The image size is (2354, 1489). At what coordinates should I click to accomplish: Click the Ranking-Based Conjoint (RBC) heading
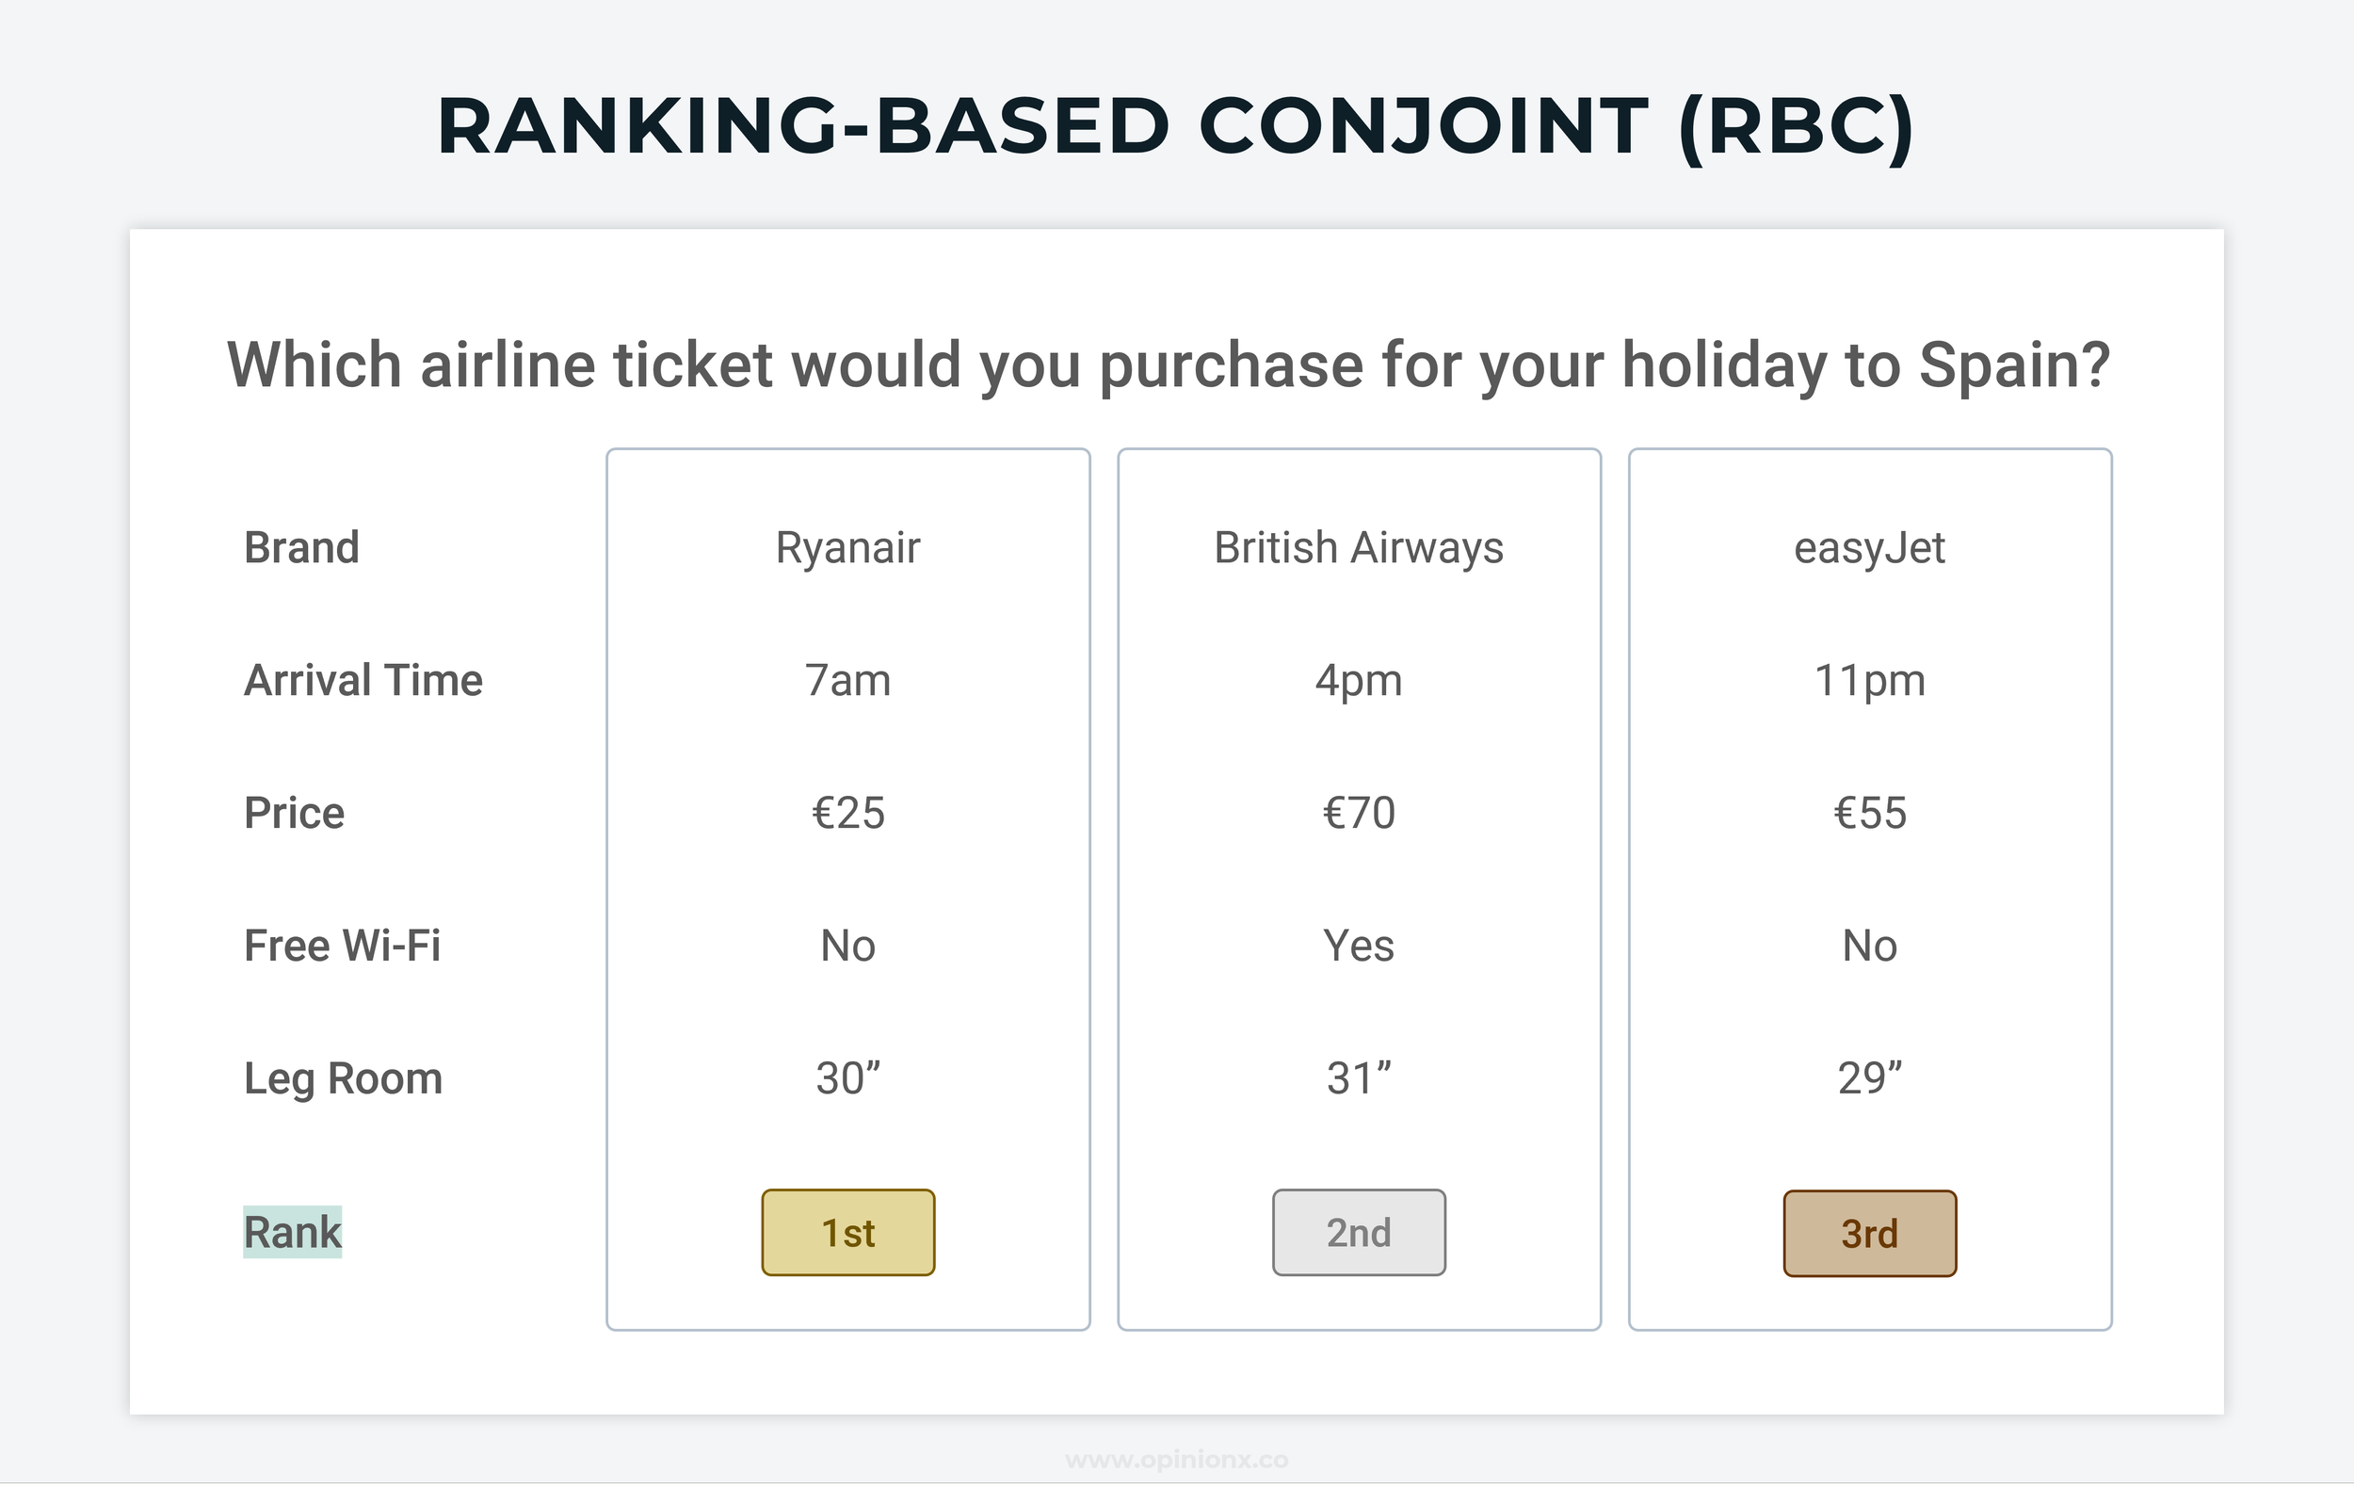click(x=1176, y=127)
